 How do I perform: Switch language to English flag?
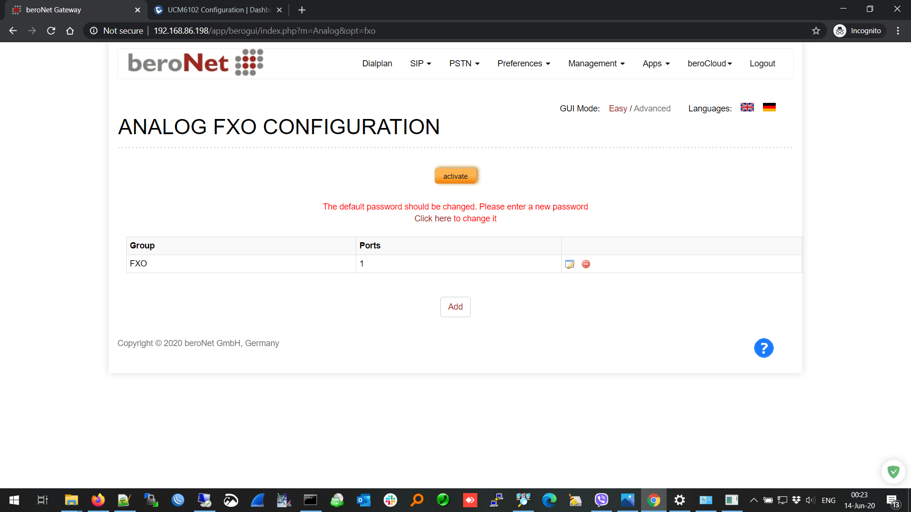pos(747,108)
